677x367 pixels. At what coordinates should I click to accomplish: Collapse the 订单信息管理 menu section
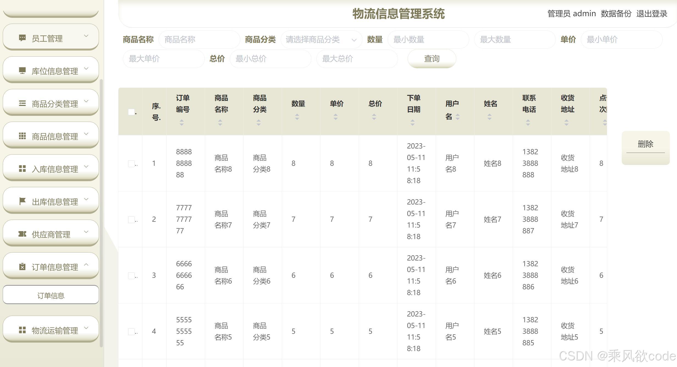point(87,264)
